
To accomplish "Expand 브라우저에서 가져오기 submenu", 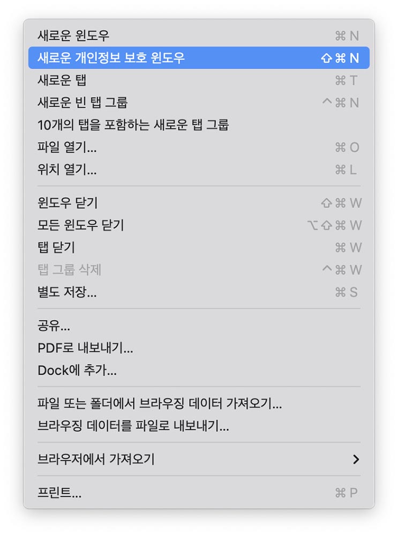I will [199, 459].
